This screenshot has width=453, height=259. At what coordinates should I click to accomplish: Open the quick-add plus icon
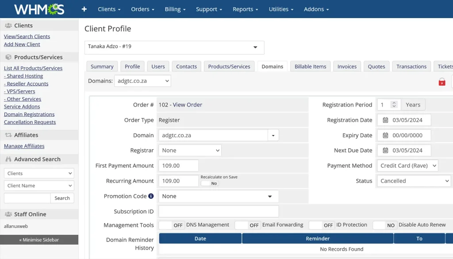click(x=84, y=9)
